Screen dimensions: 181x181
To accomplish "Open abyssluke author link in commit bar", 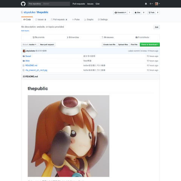I will 31,51.
